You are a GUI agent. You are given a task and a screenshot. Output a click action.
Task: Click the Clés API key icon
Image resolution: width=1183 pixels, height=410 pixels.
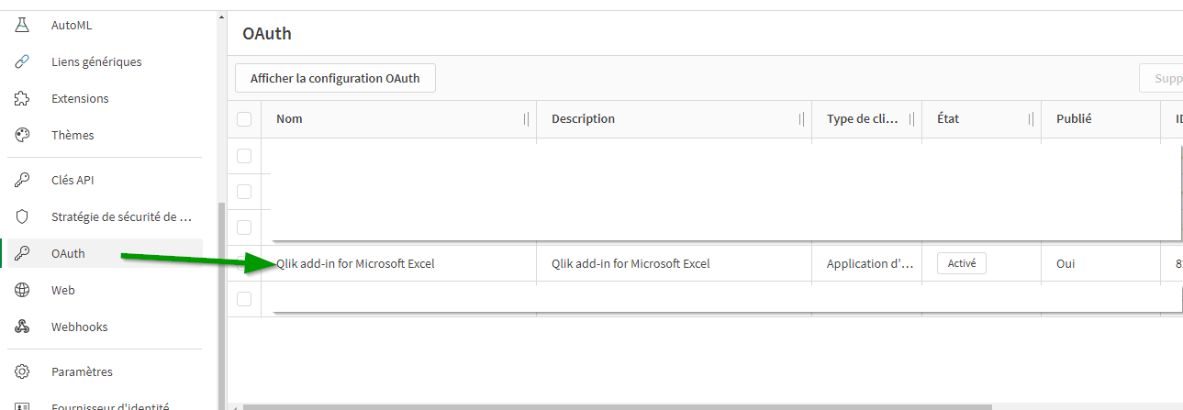point(23,181)
